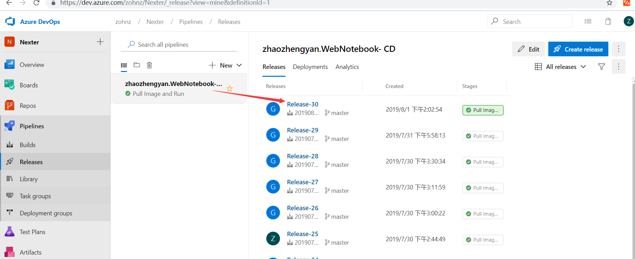Image resolution: width=635 pixels, height=259 pixels.
Task: Favorite the pipeline with the star icon
Action: [x=230, y=89]
